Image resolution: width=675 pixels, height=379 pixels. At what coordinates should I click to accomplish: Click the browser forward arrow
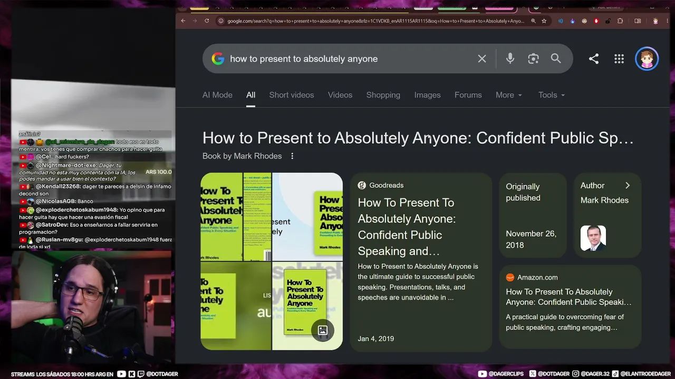coord(195,21)
